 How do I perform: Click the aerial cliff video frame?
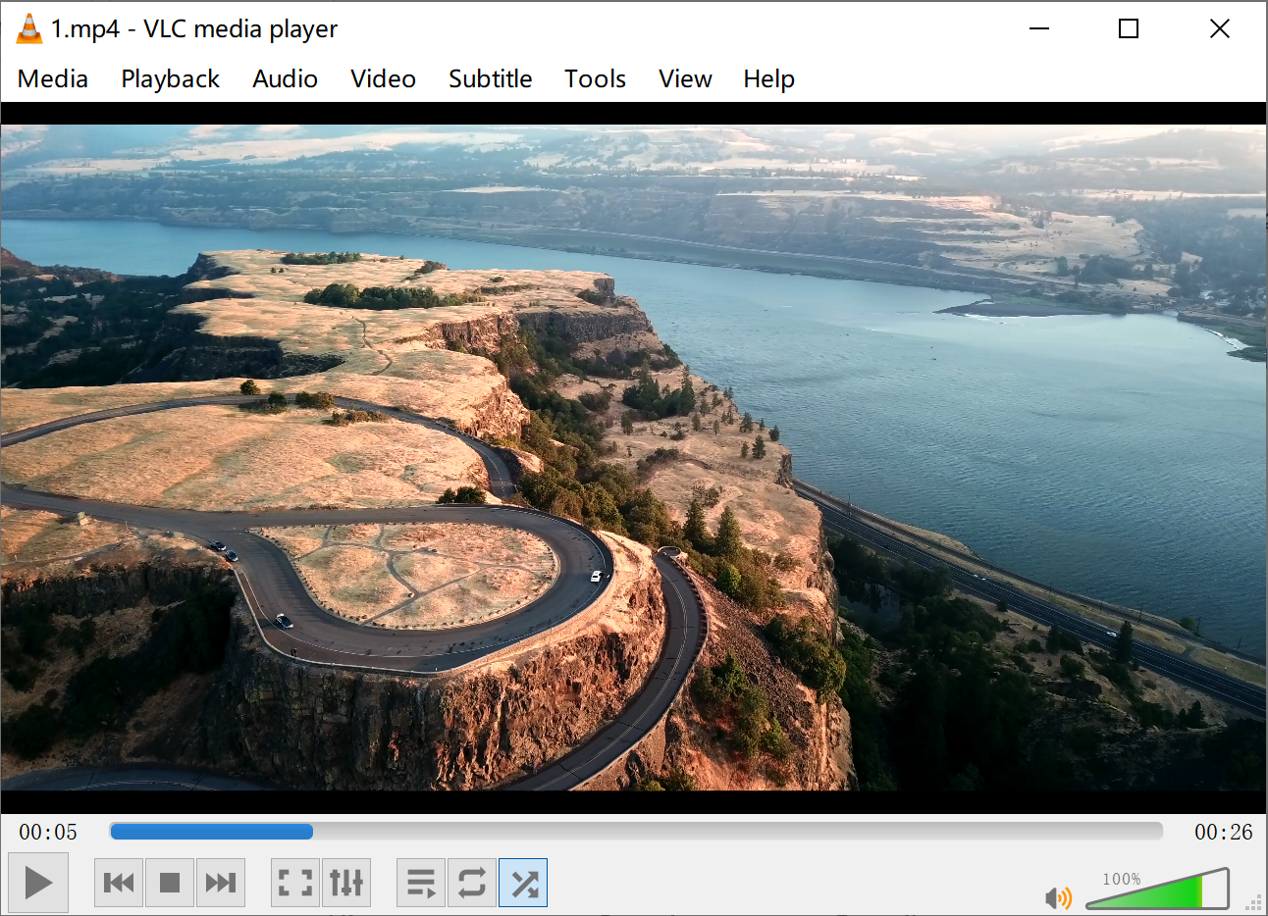[x=633, y=457]
